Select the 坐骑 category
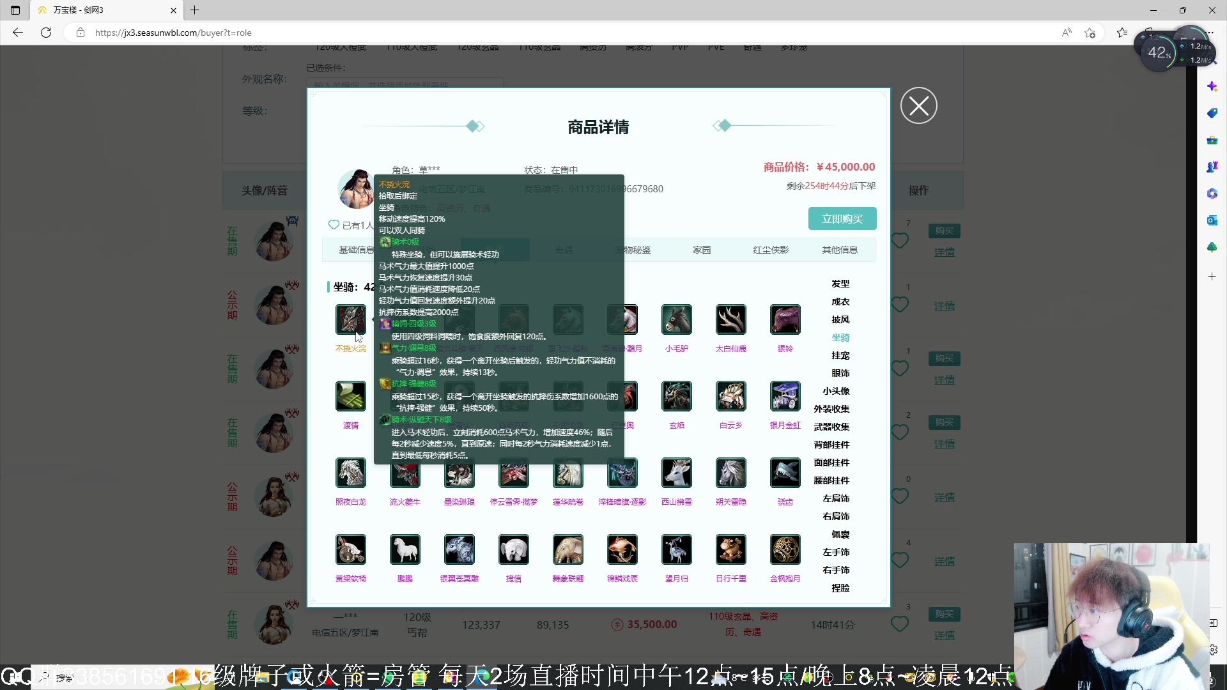Screen dimensions: 1227x690 (840, 337)
